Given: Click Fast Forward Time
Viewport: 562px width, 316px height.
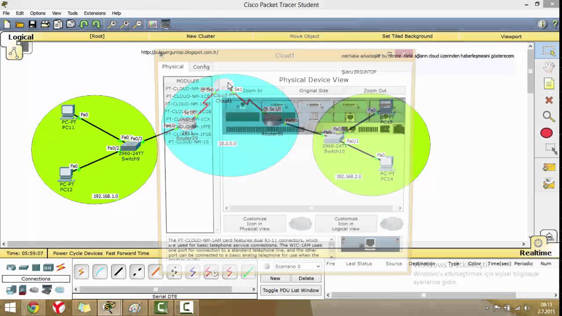Looking at the screenshot, I should point(128,253).
